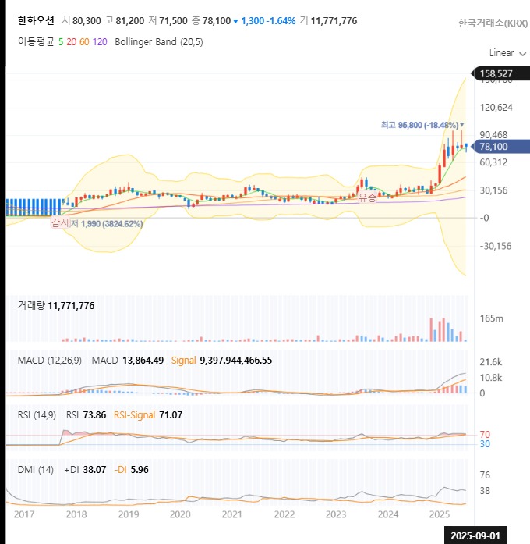Click the 한국거래소(KRX) exchange label
530x544 pixels.
tap(493, 23)
